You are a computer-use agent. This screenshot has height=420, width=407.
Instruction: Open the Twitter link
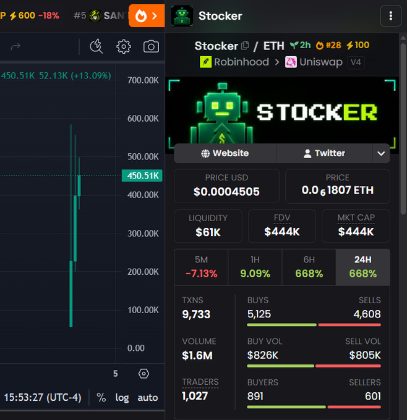324,153
